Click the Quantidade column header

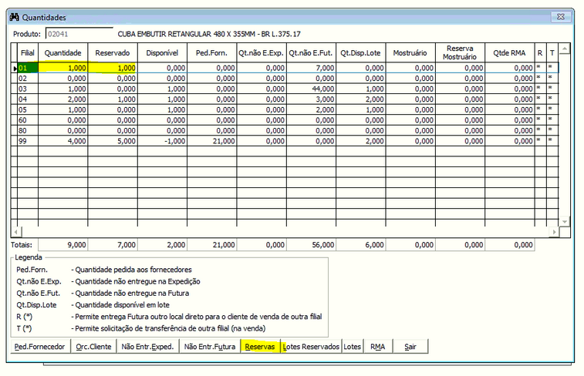pos(63,53)
